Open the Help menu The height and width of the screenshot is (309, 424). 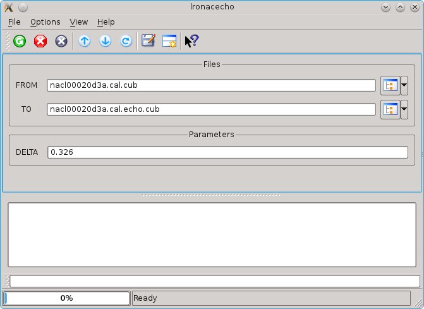[x=106, y=21]
